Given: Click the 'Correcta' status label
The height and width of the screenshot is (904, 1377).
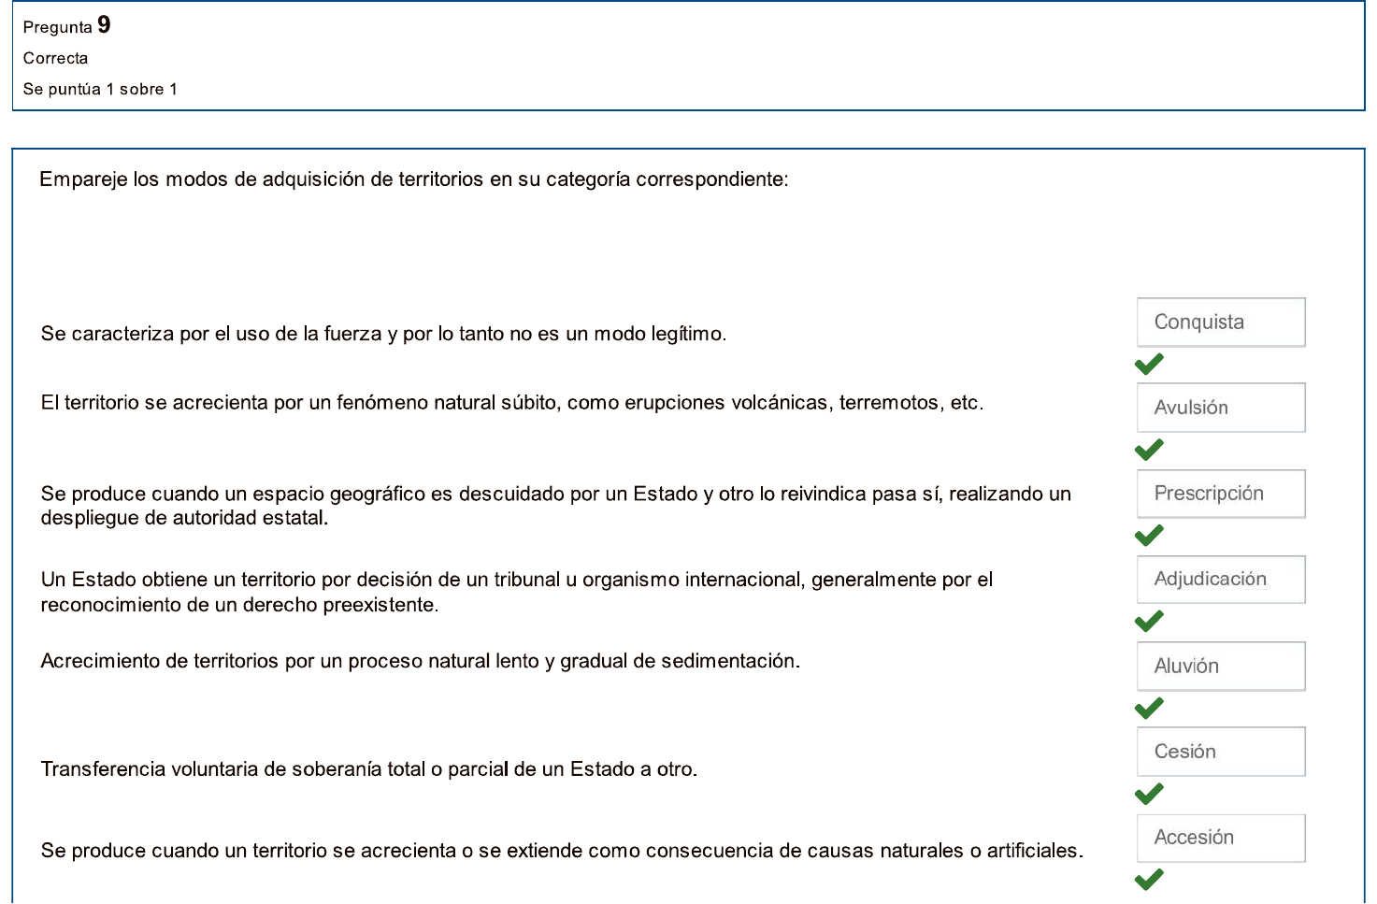Looking at the screenshot, I should [x=55, y=58].
